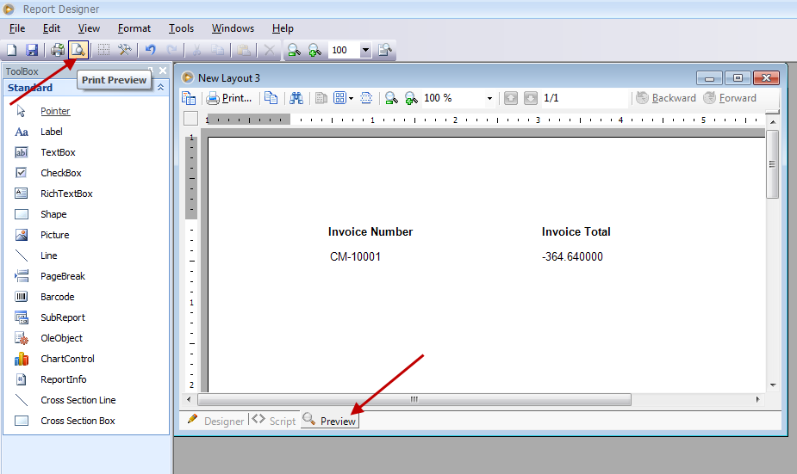Select the CheckBox control tool

[59, 173]
